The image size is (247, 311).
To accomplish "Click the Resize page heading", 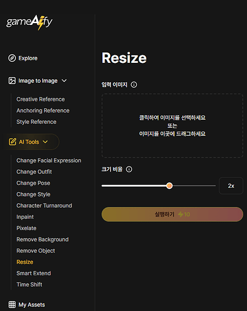I will (124, 58).
